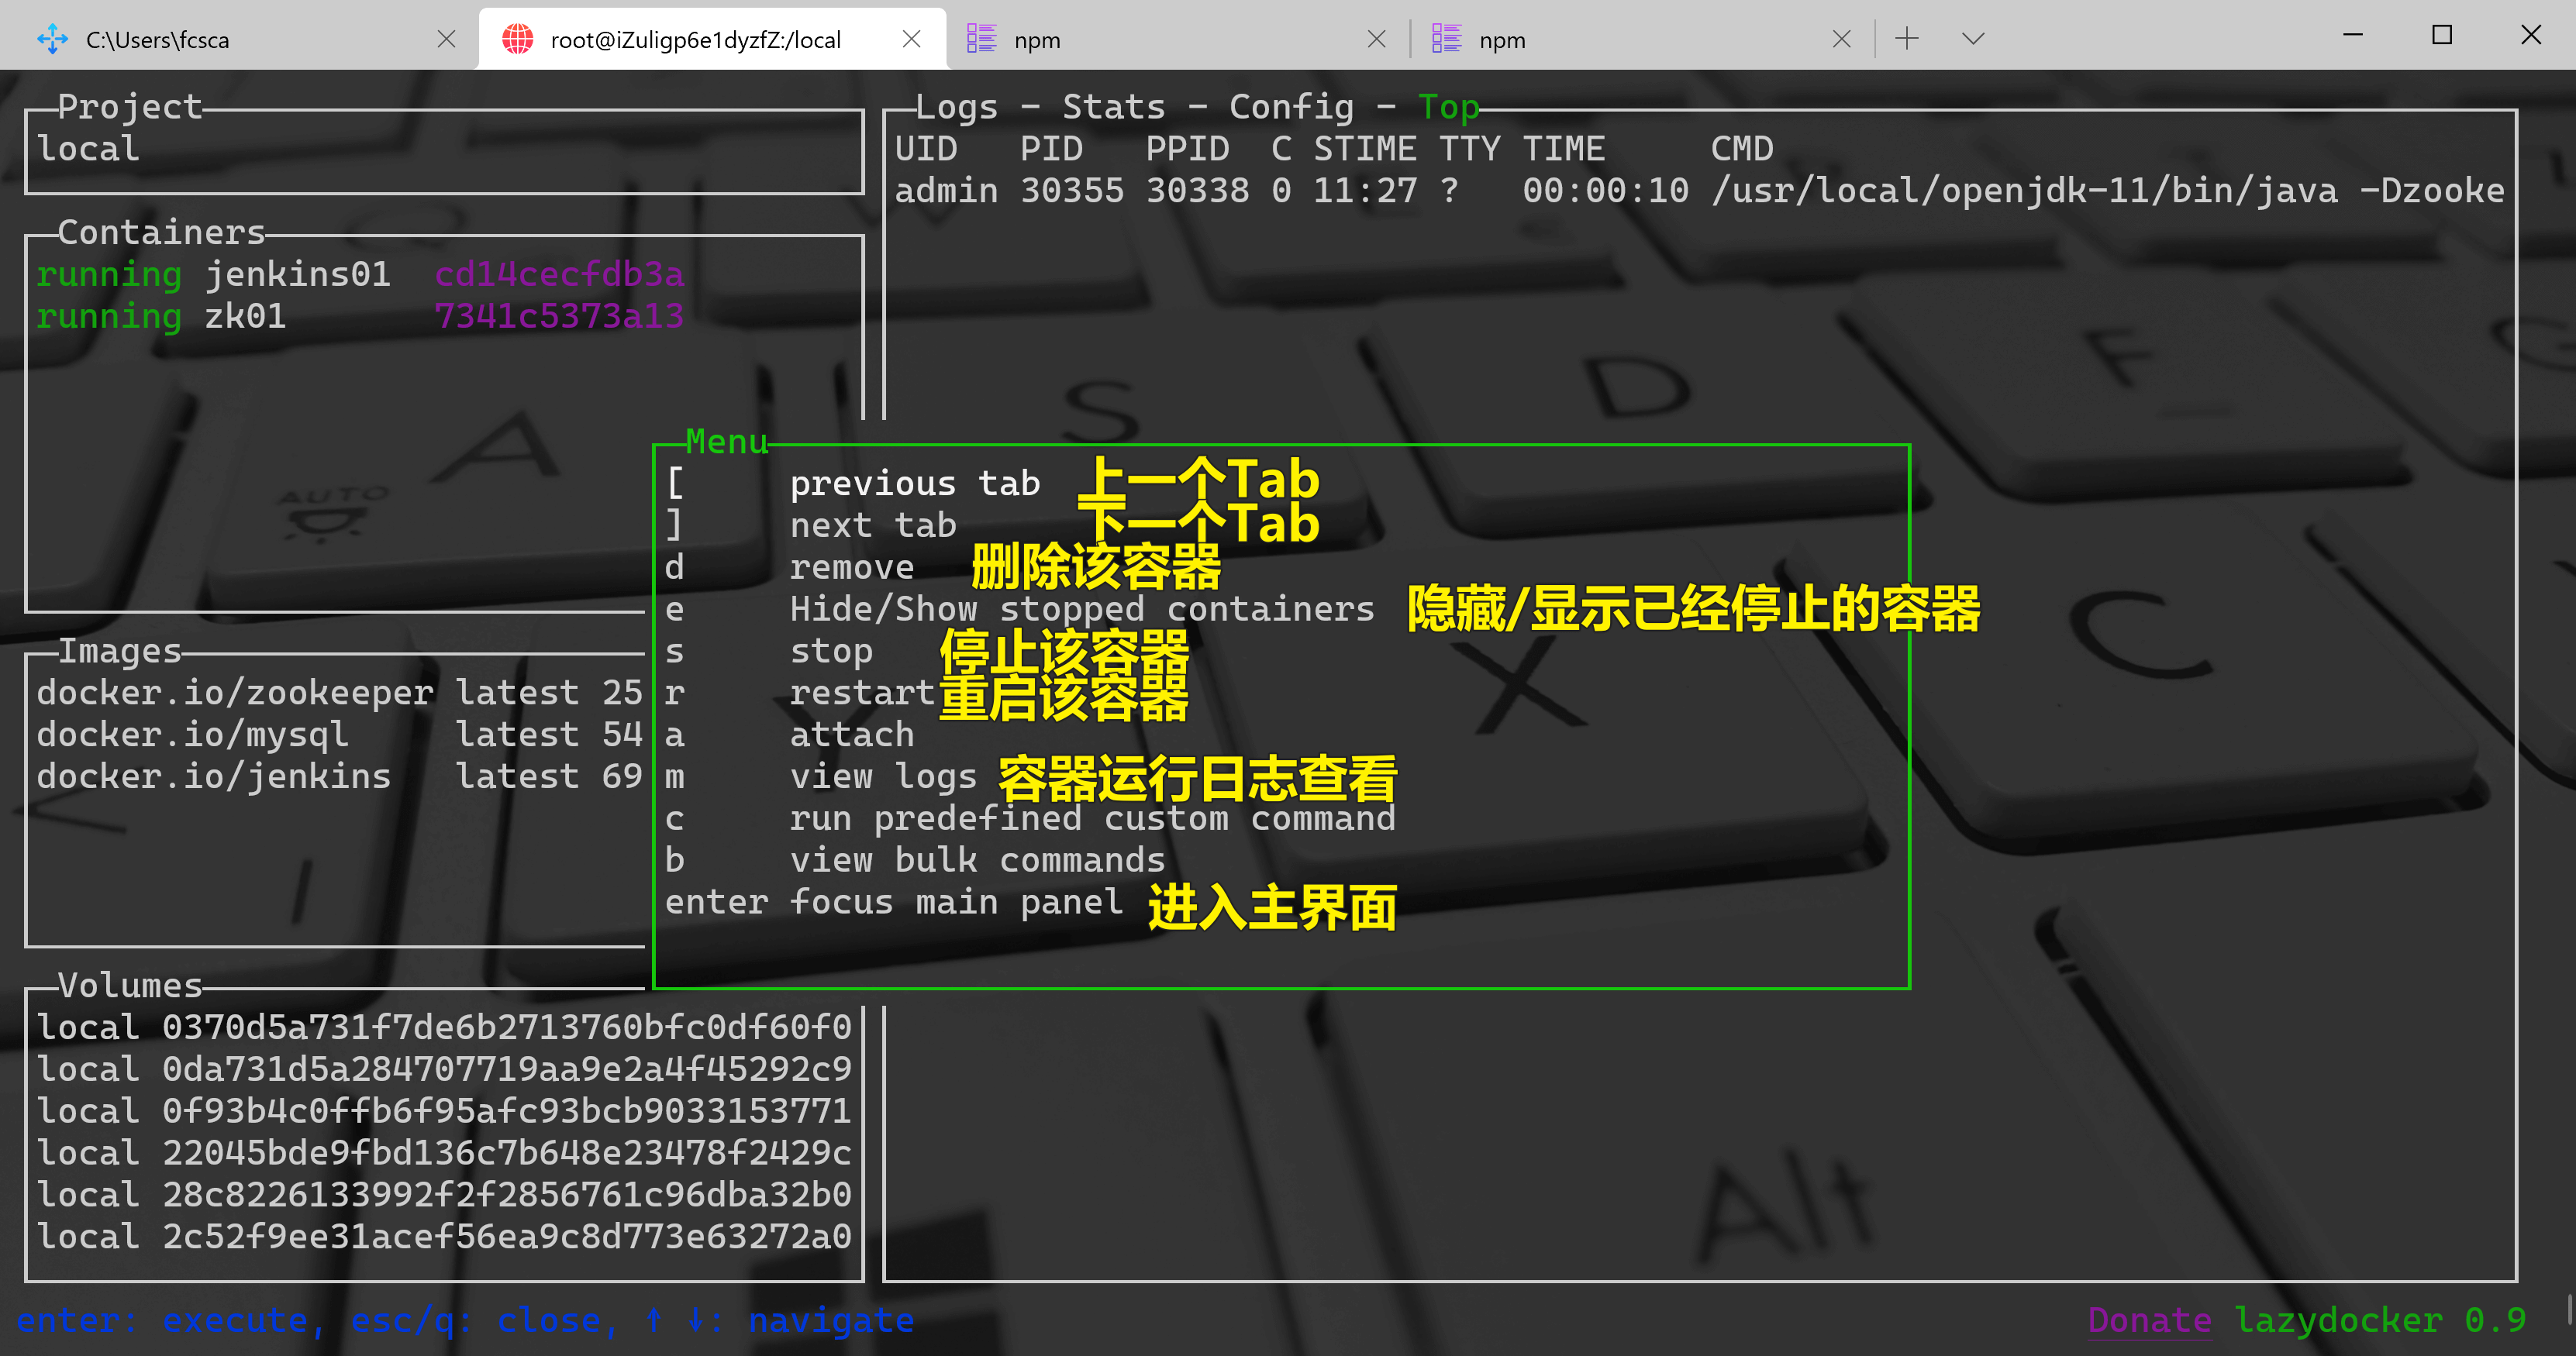
Task: Select the Top tab in the main panel
Action: pyautogui.click(x=1448, y=107)
